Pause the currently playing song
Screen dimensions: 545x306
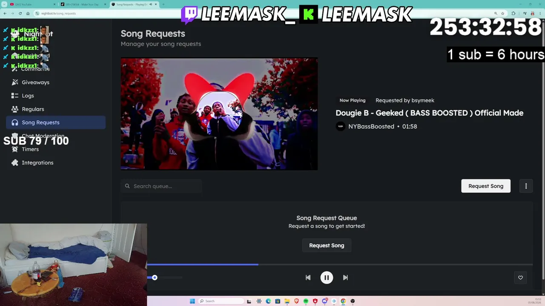[327, 278]
